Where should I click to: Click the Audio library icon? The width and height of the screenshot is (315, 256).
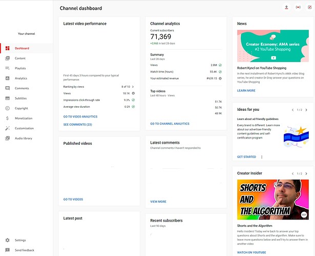point(8,139)
